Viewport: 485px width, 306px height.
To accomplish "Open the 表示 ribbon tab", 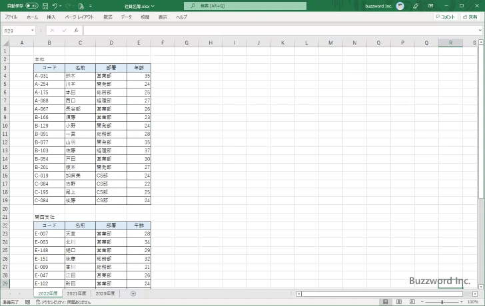I will click(x=163, y=17).
